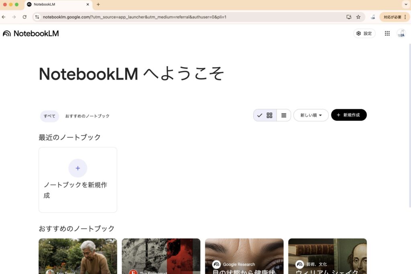The image size is (411, 274).
Task: Switch to grid view layout
Action: (x=269, y=115)
